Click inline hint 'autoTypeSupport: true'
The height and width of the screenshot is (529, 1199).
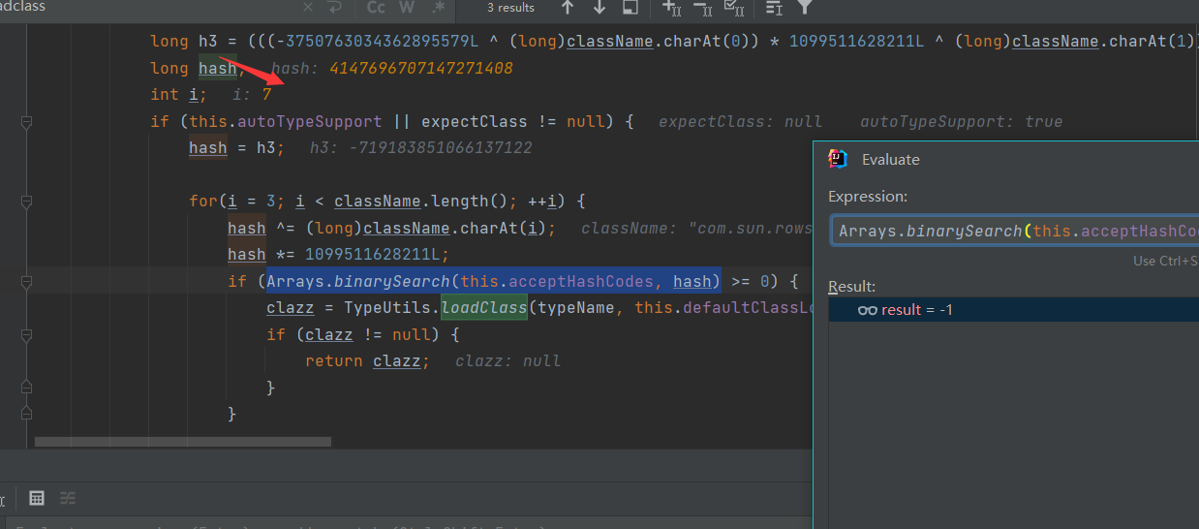click(961, 122)
